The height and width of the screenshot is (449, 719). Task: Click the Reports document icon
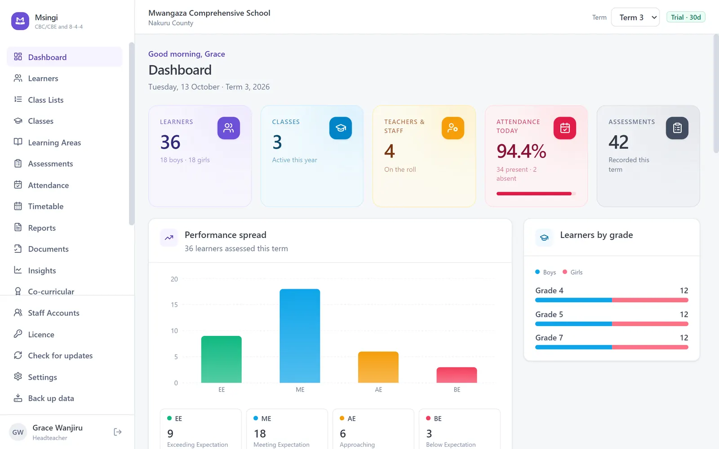18,227
